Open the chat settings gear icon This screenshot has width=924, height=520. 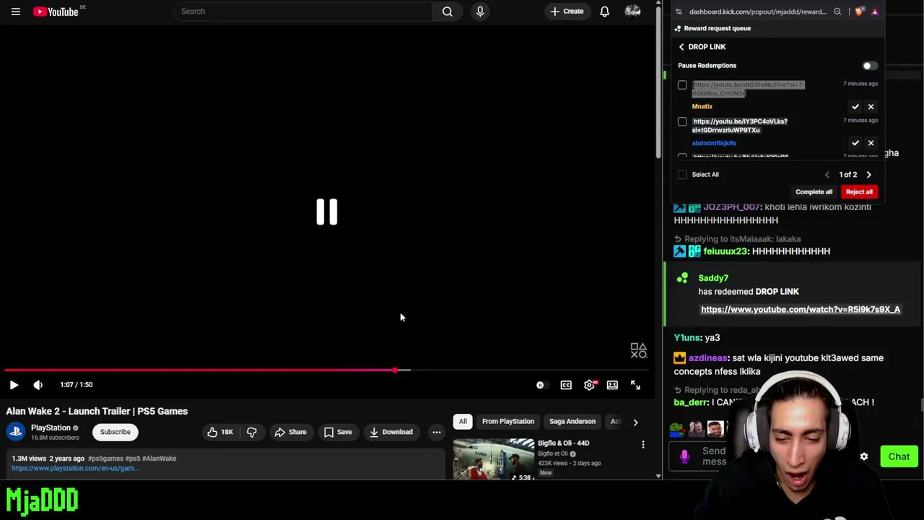[x=864, y=456]
